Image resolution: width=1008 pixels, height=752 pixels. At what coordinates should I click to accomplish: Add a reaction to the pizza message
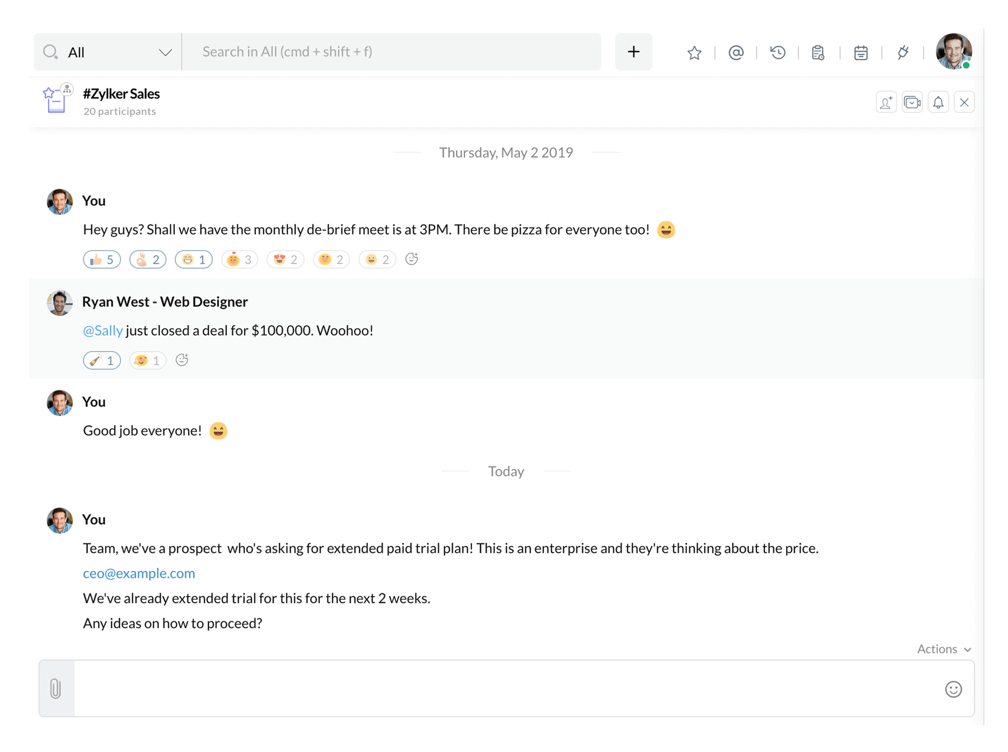[x=412, y=258]
